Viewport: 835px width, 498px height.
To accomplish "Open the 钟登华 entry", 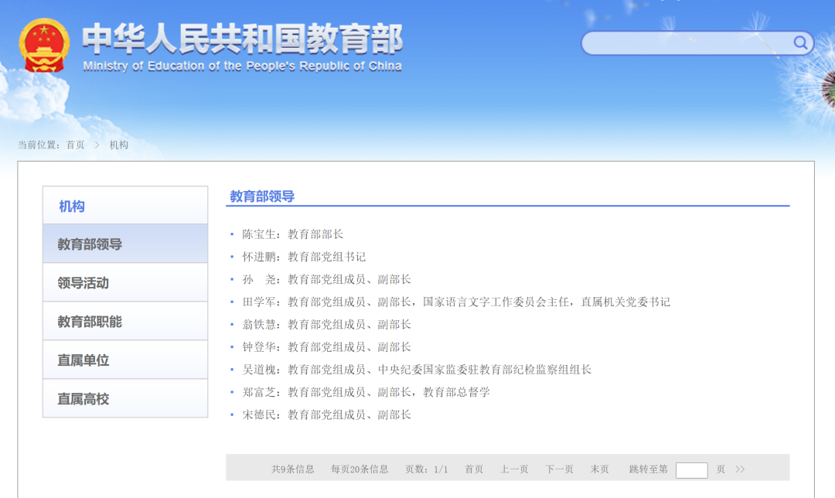I will coord(326,347).
